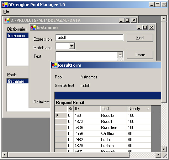Screen dimensions: 169x160
Task: Open the Match abs. dropdown
Action: [x=72, y=46]
